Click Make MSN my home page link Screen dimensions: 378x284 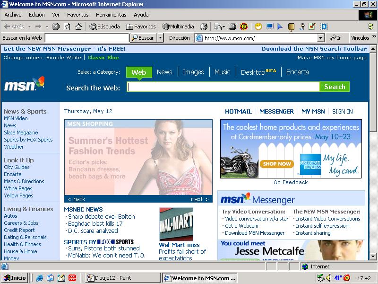pos(332,57)
